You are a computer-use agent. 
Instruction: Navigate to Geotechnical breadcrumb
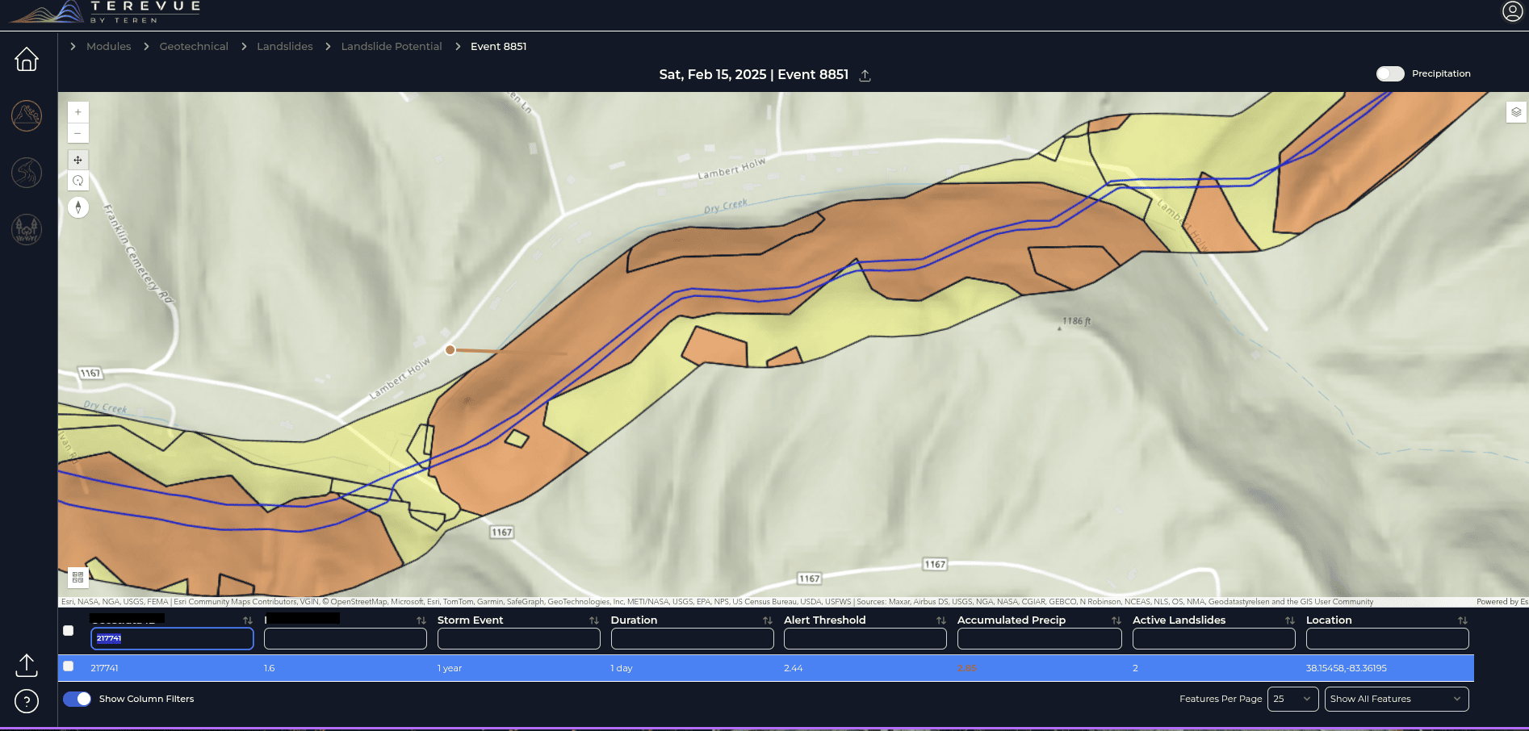coord(194,47)
